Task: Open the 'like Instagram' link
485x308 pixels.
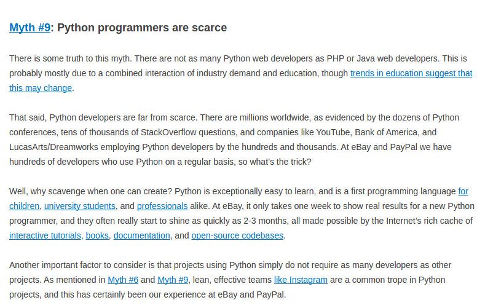Action: 301,280
